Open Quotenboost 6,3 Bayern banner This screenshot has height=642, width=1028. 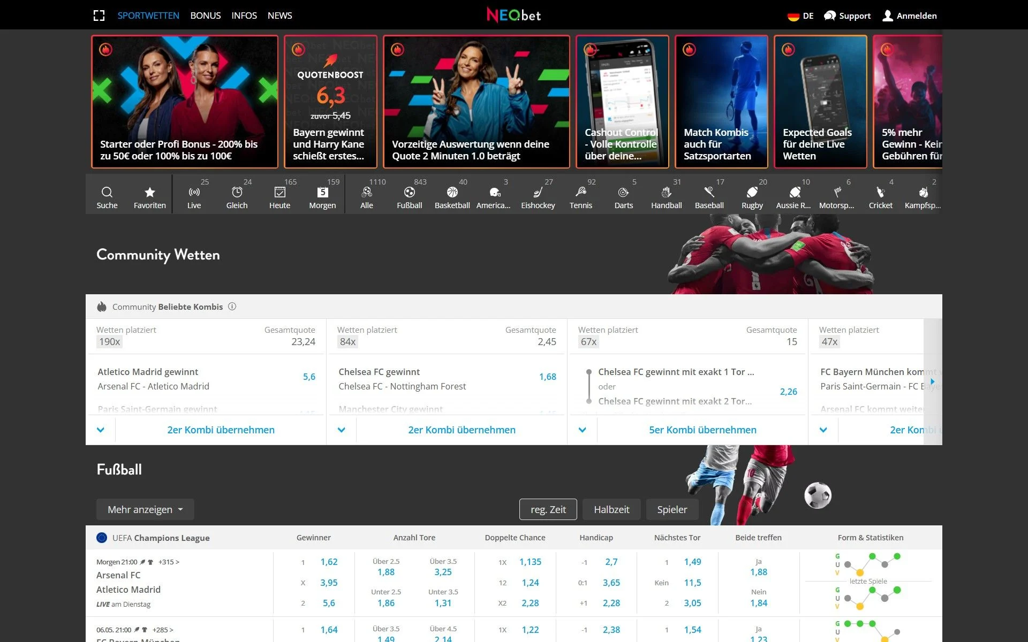pos(330,102)
